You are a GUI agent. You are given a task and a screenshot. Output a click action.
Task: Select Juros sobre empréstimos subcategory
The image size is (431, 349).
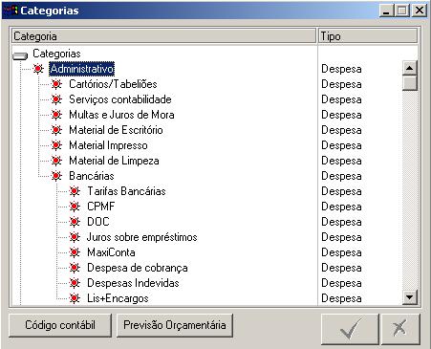click(x=142, y=237)
